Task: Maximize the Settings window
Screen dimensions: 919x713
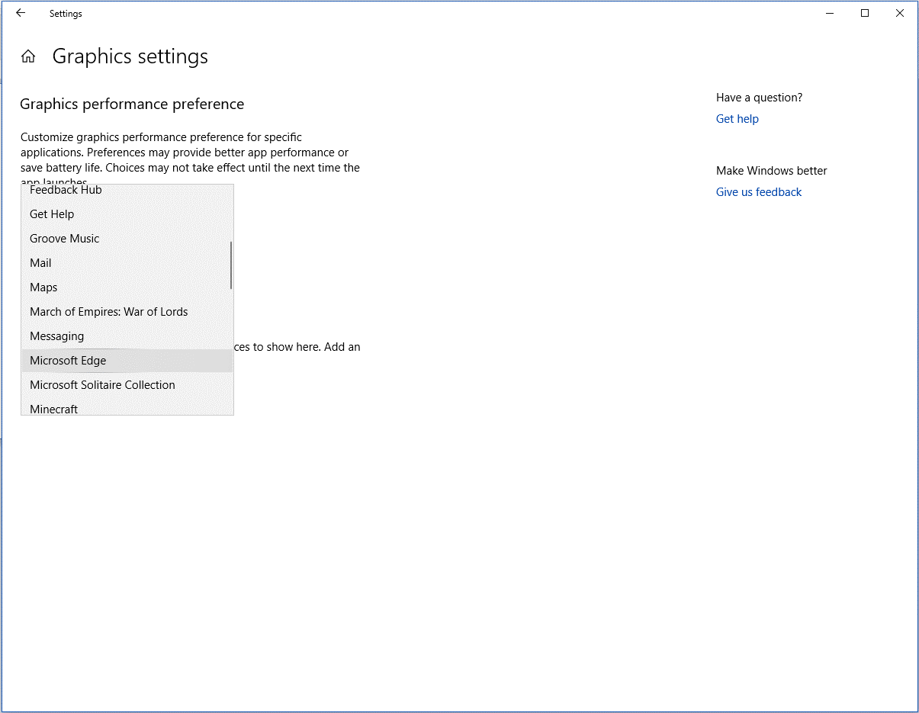Action: click(865, 13)
